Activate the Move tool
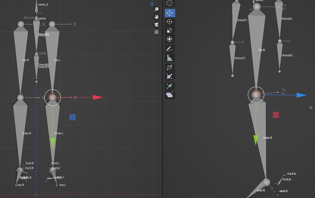This screenshot has height=198, width=315. 170,13
